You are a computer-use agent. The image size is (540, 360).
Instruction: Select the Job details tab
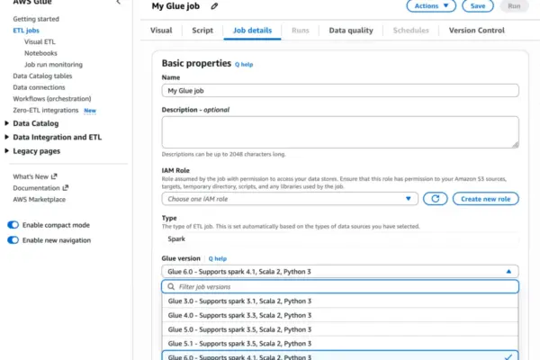click(252, 31)
